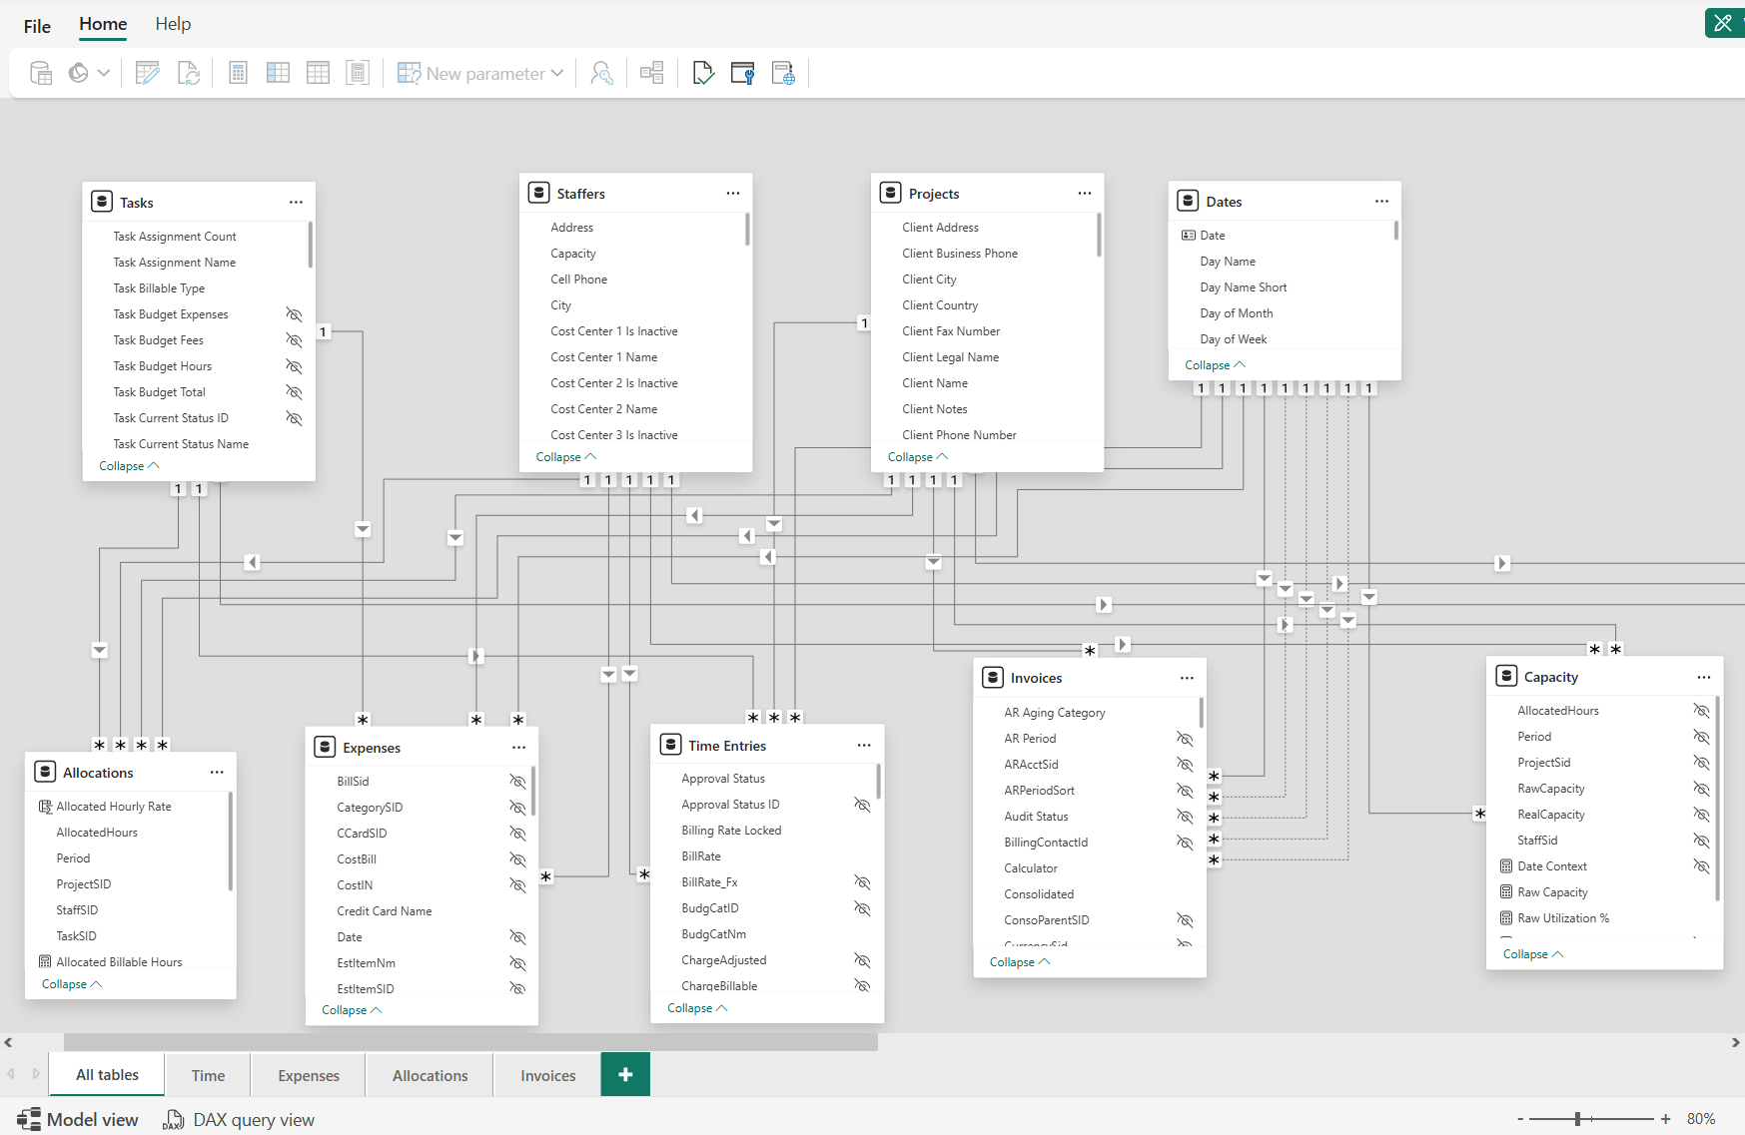Click the New column icon
The height and width of the screenshot is (1135, 1745).
coord(278,73)
